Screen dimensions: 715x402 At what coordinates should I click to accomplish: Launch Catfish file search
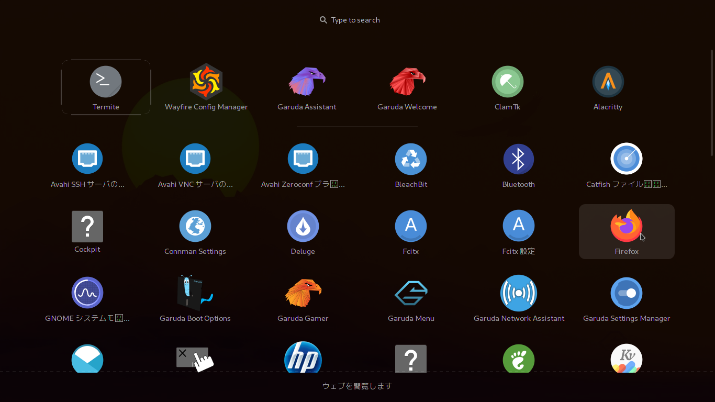[627, 164]
